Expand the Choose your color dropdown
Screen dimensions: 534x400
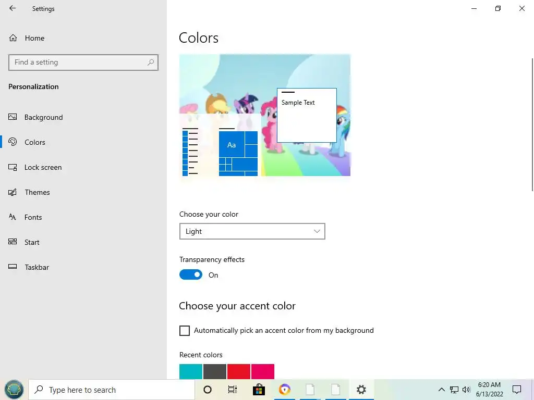click(x=252, y=231)
